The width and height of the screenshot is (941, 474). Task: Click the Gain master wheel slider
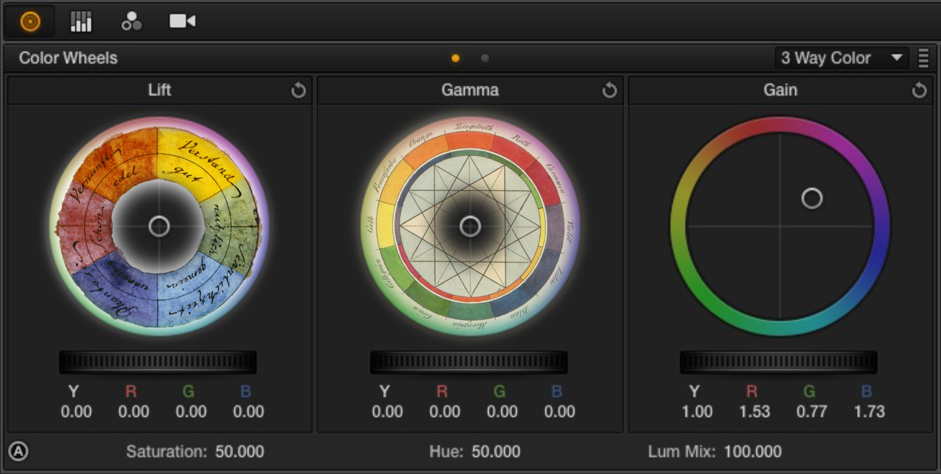click(778, 362)
